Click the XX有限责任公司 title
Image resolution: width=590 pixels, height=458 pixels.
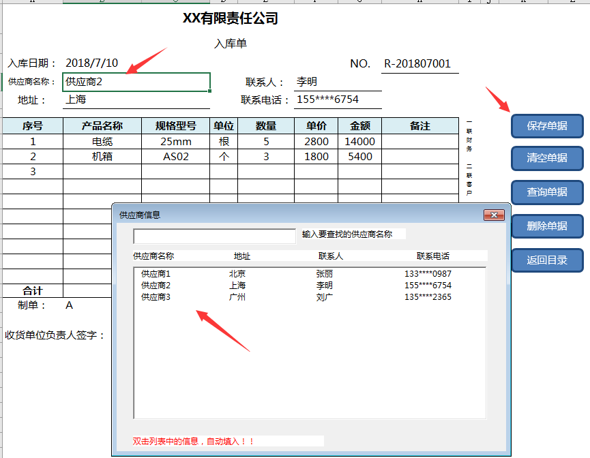(x=231, y=18)
